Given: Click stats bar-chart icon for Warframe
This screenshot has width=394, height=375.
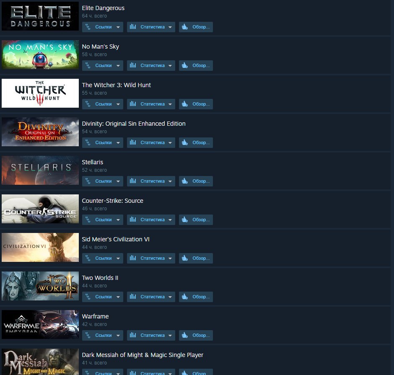Looking at the screenshot, I should [x=133, y=335].
